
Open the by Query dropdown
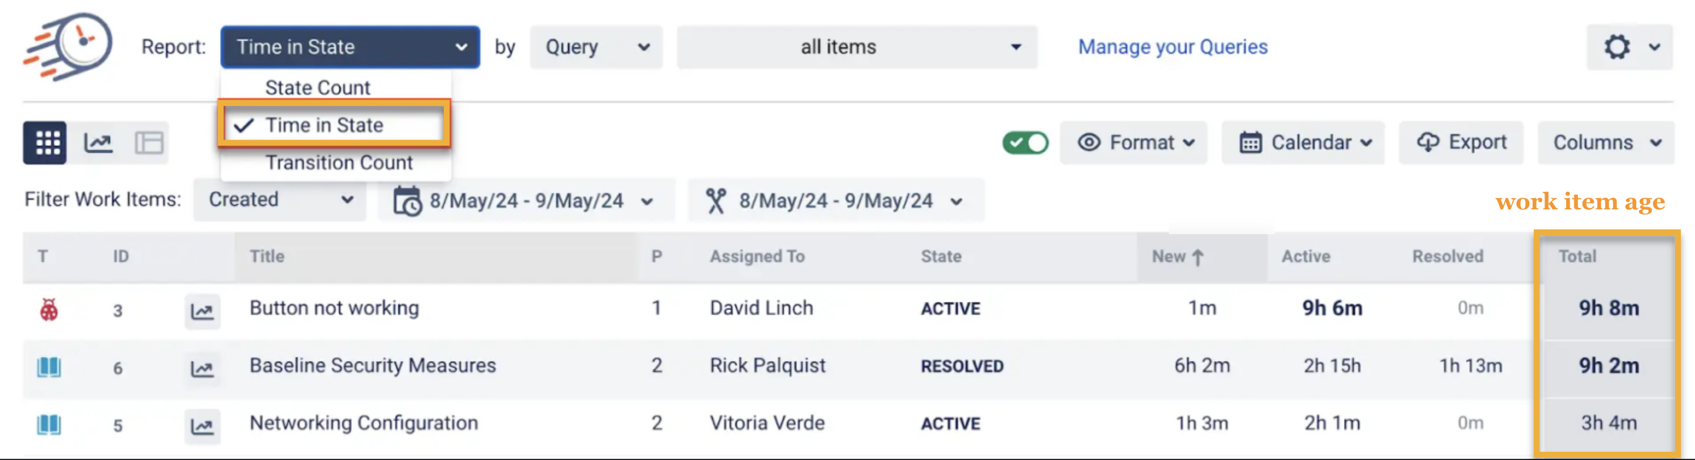(595, 46)
